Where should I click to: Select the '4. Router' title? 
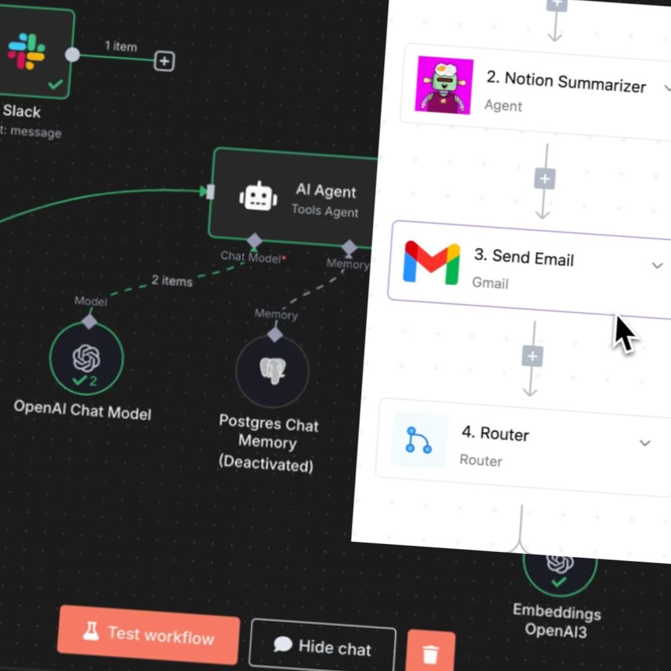click(495, 434)
